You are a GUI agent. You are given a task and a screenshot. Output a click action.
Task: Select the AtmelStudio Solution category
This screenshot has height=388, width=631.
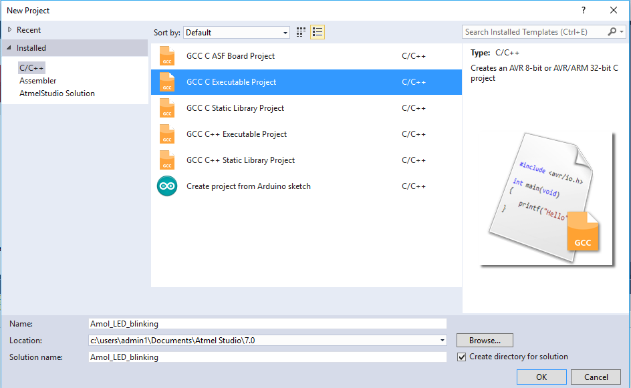point(57,93)
